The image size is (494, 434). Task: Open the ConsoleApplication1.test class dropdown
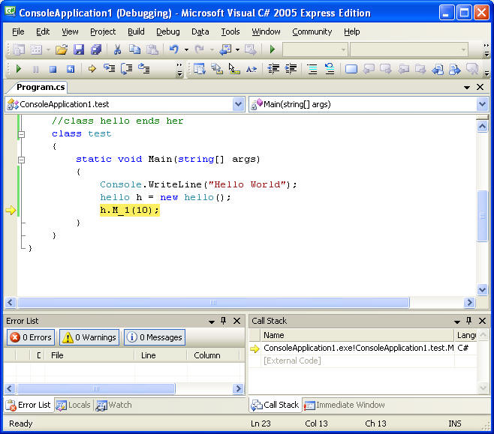(238, 104)
